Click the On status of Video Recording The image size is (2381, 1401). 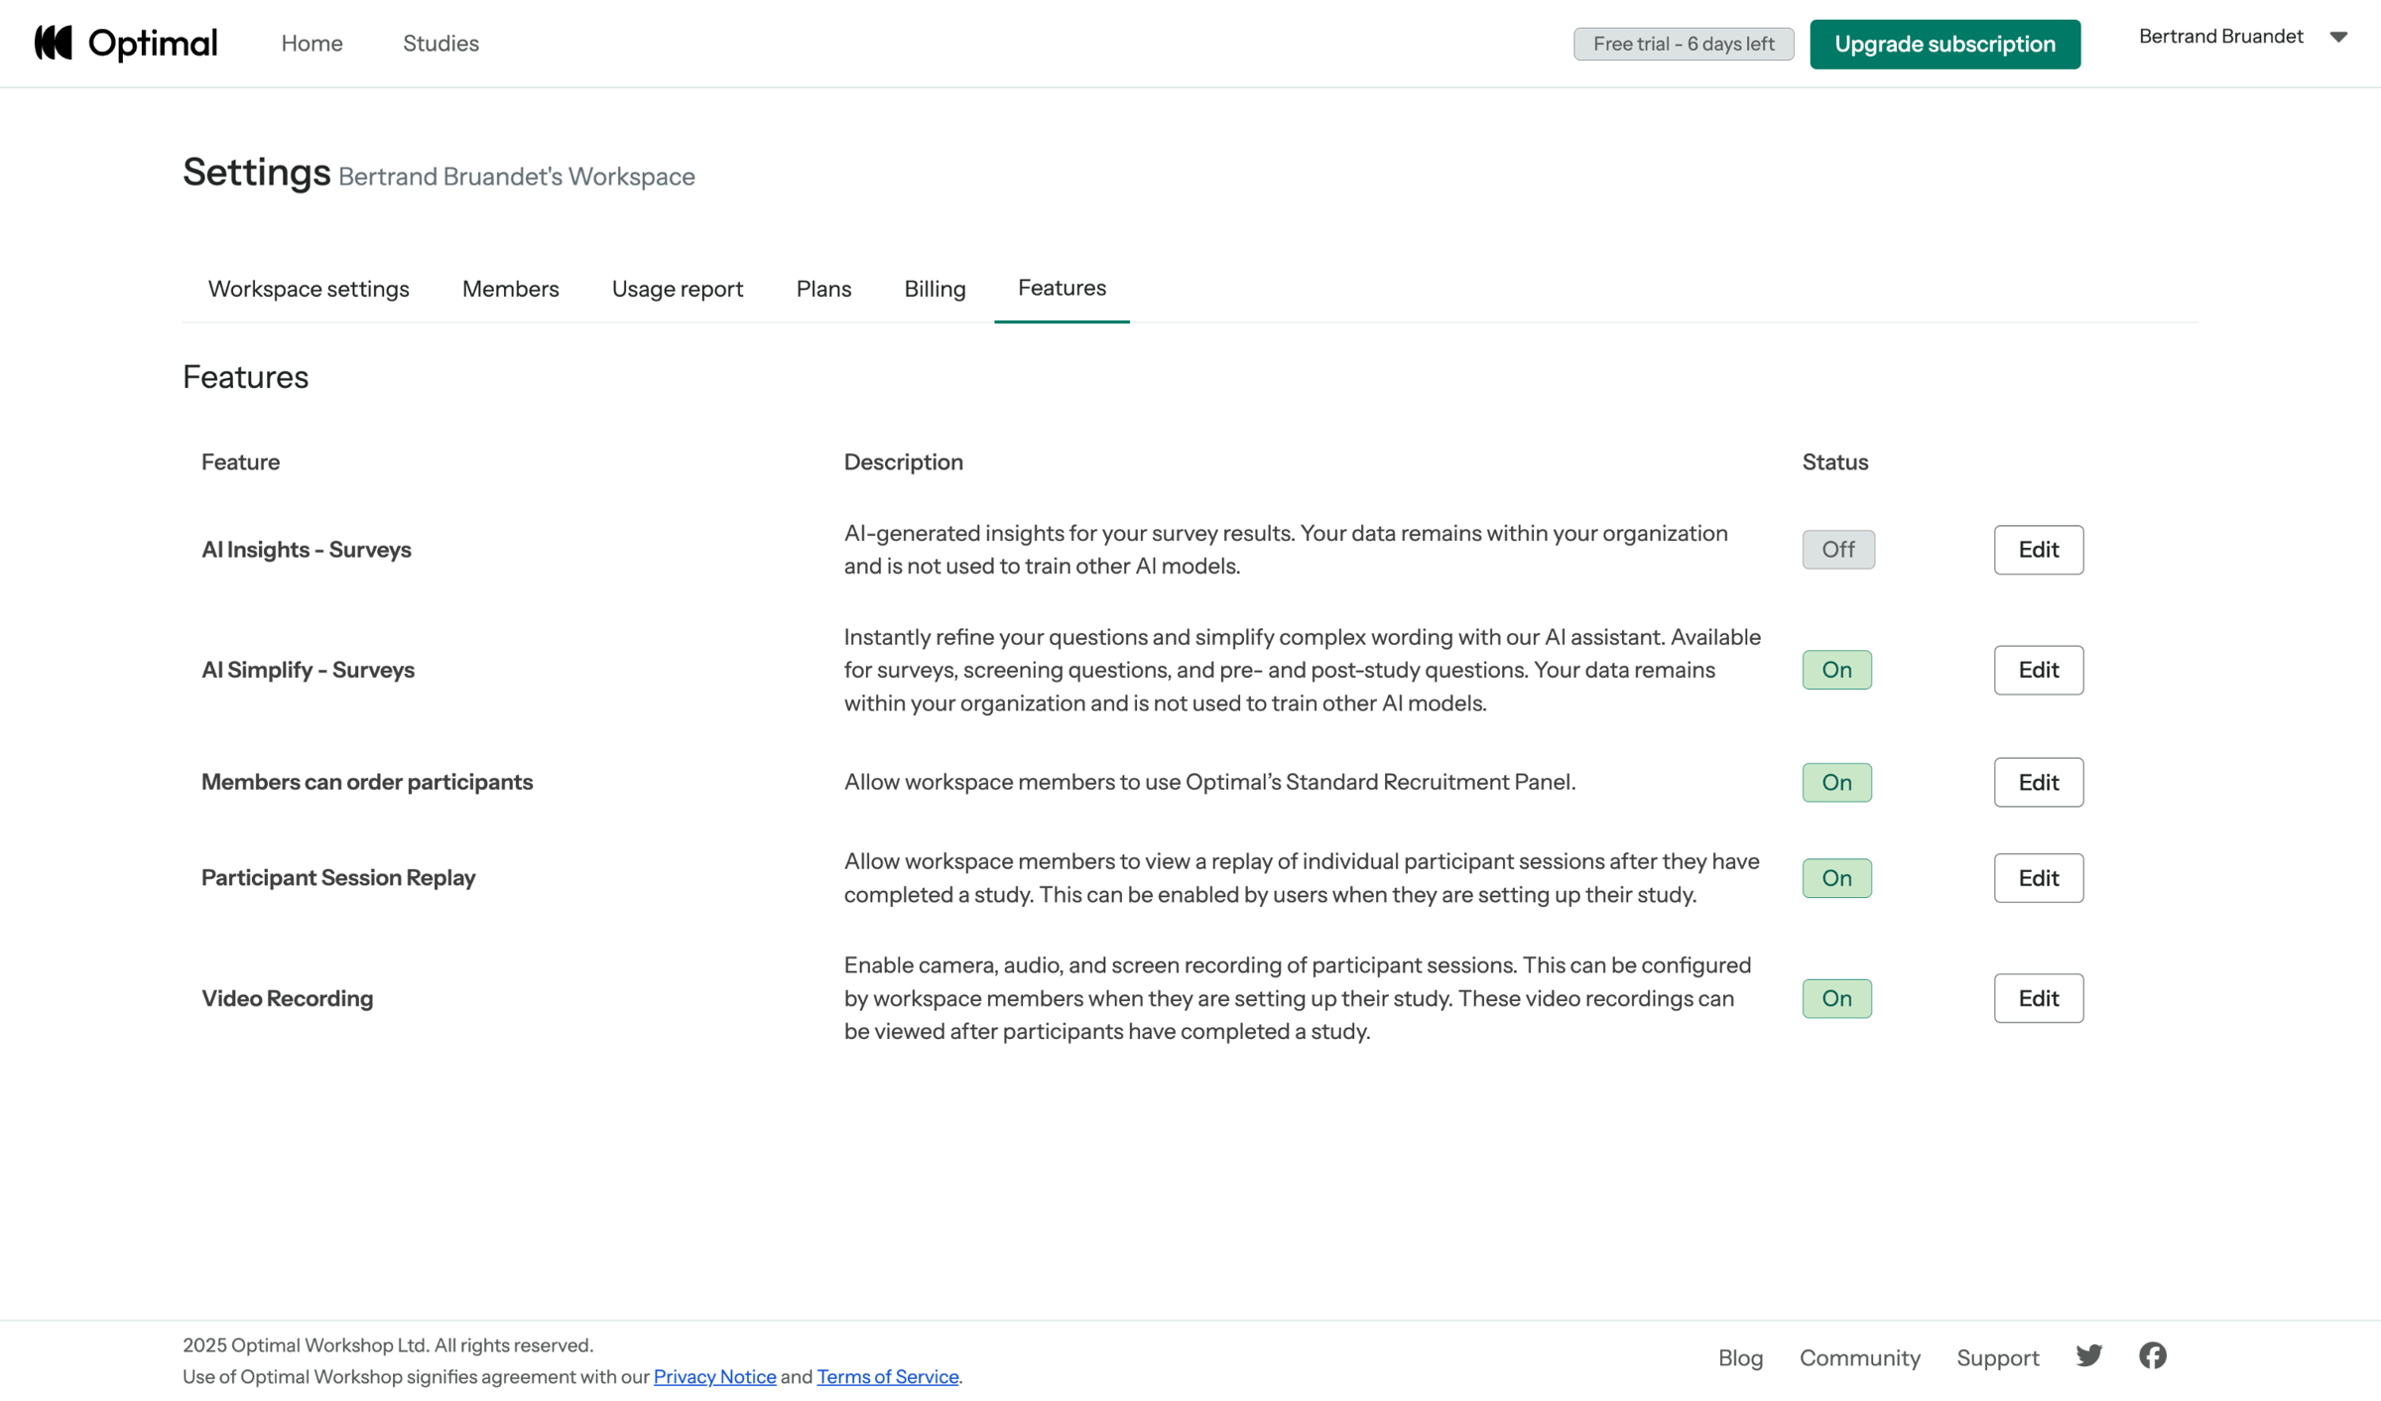[x=1837, y=998]
